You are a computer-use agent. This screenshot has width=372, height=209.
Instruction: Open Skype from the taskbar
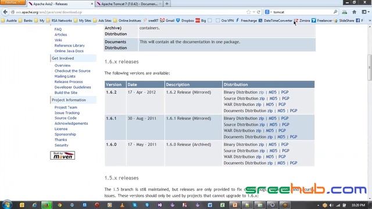pos(134,205)
